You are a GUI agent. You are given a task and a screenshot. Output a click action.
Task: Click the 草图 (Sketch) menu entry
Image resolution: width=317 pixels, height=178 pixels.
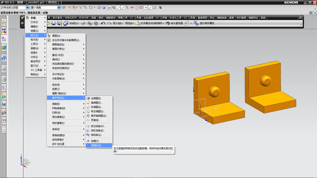56,36
